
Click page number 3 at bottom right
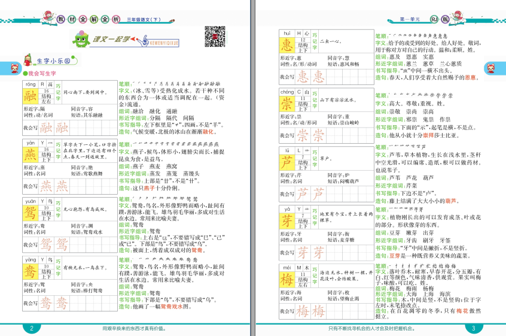tap(473, 328)
